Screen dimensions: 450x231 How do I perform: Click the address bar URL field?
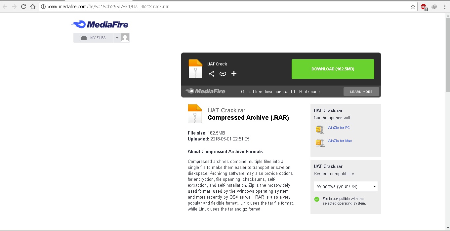coord(227,7)
